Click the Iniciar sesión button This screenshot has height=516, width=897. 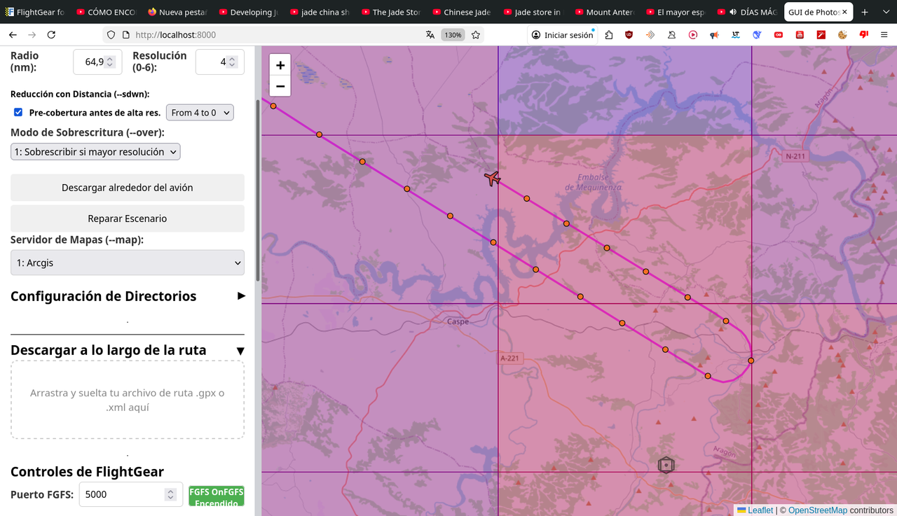click(x=562, y=35)
